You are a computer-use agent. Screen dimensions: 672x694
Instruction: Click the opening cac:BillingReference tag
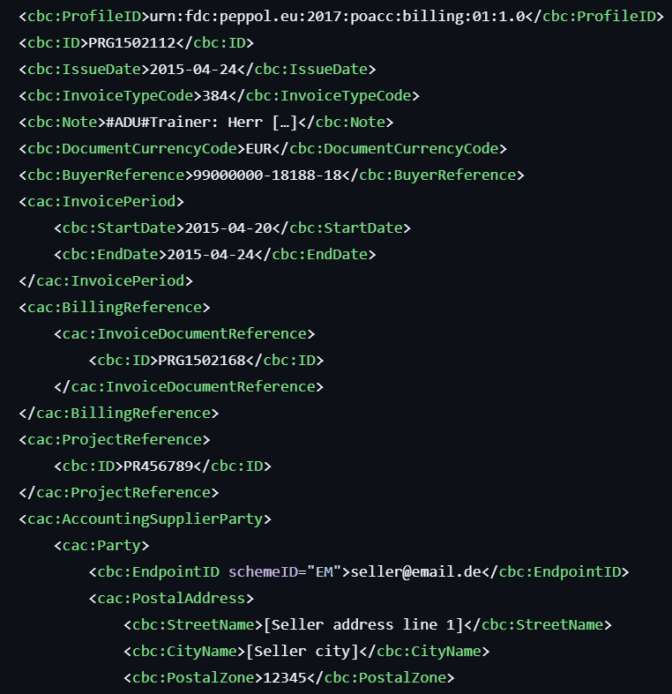(x=115, y=307)
